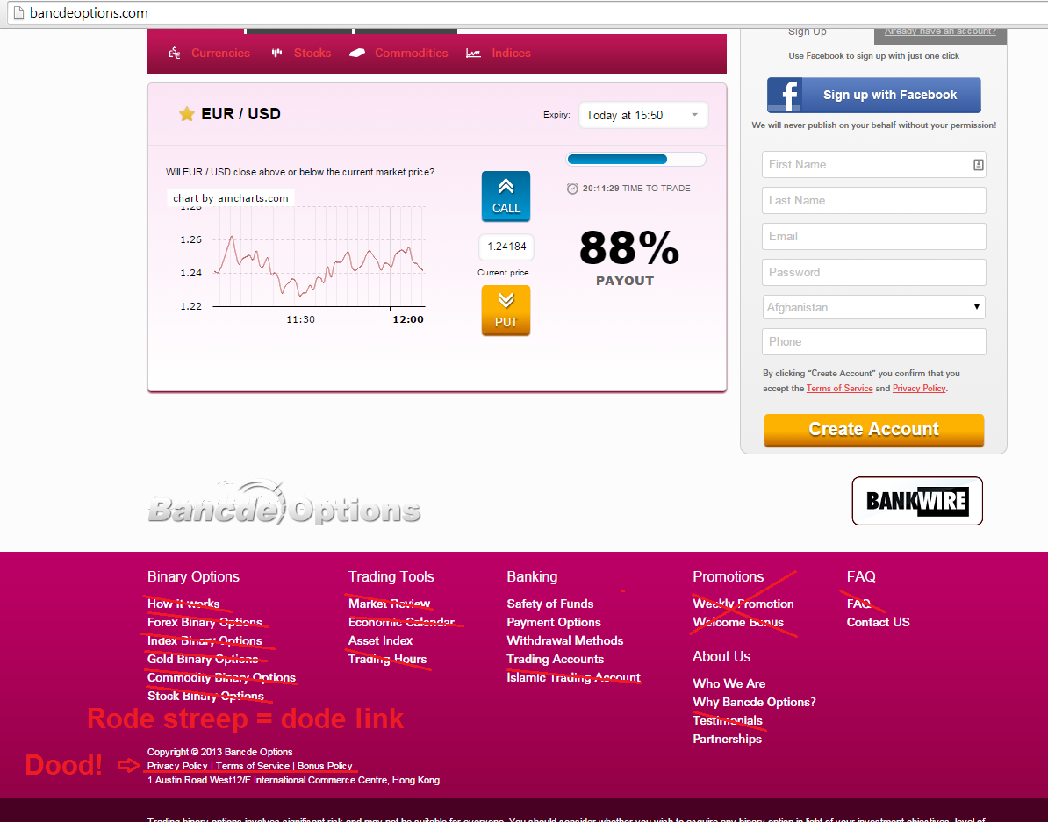The image size is (1048, 822).
Task: Click the Facebook logo icon
Action: (785, 95)
